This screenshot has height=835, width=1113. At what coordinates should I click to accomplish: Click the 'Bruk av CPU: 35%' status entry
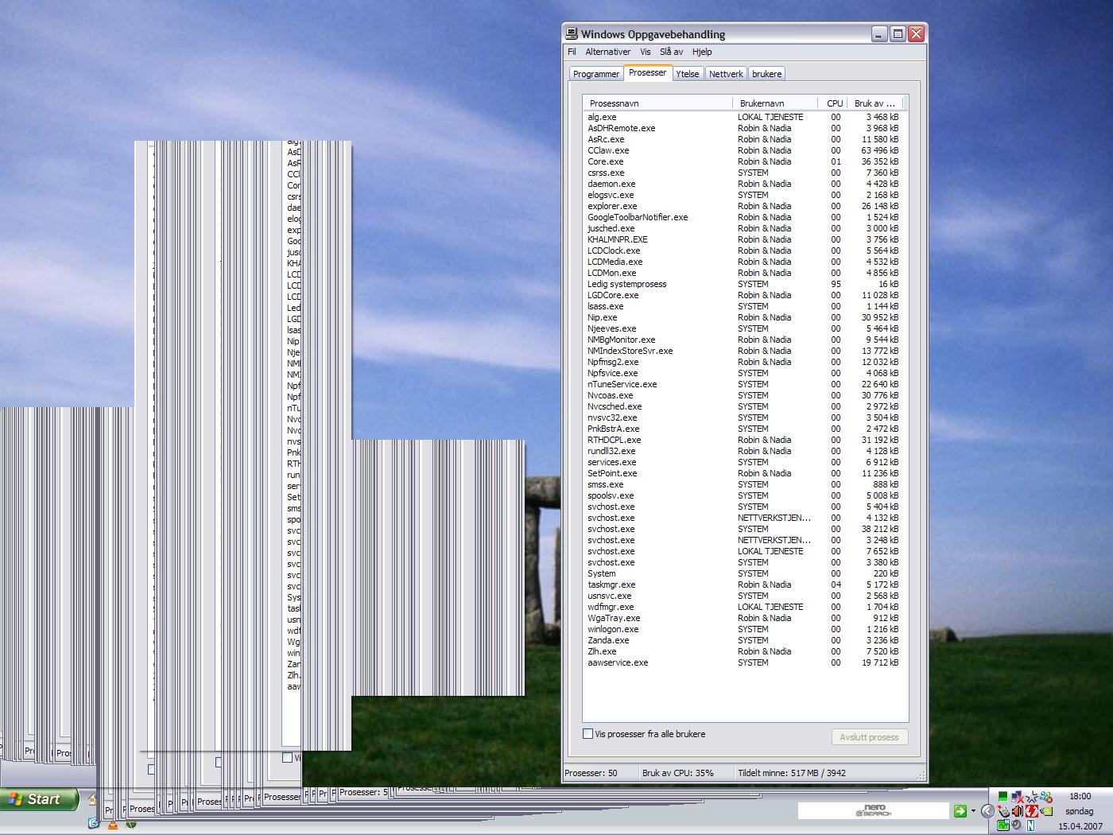pyautogui.click(x=678, y=773)
